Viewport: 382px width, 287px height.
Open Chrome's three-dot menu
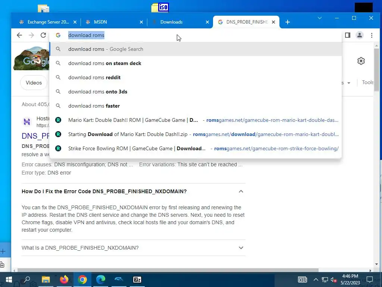coord(372,35)
